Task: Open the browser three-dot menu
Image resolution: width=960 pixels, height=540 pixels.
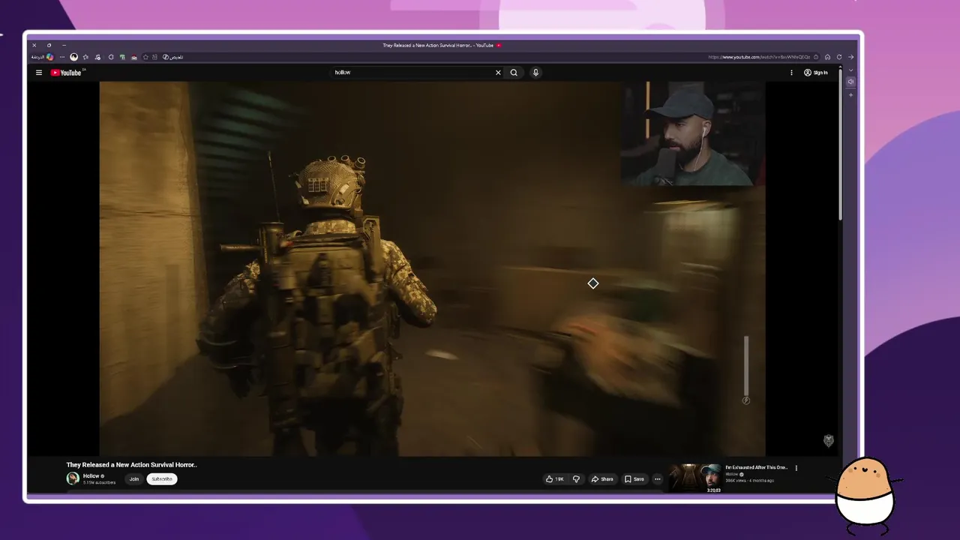Action: (62, 57)
